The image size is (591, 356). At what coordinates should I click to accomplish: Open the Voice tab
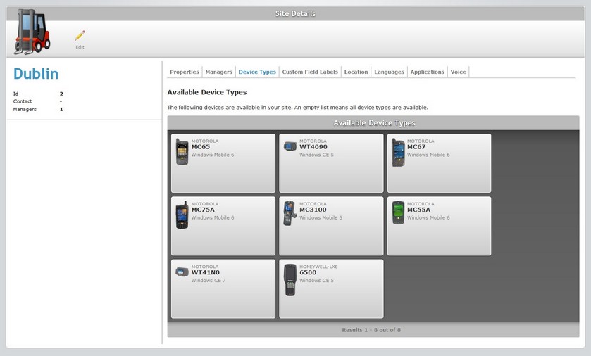click(458, 72)
